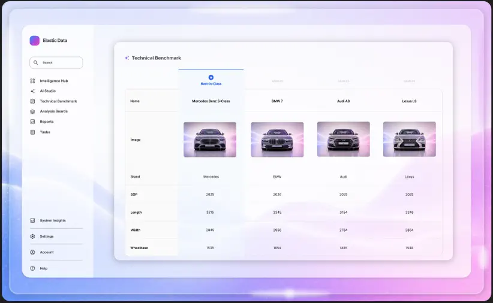Open Reports via its chart icon

point(32,122)
